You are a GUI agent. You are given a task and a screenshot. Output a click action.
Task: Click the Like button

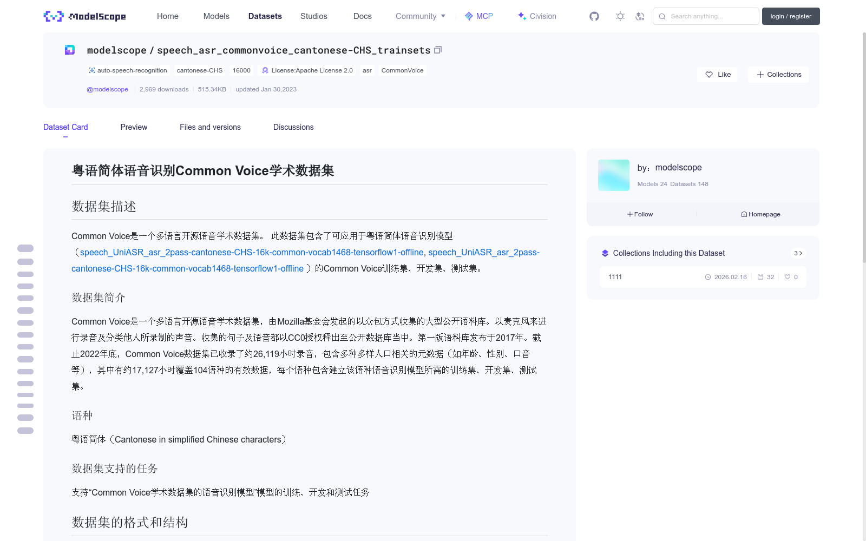pyautogui.click(x=717, y=75)
